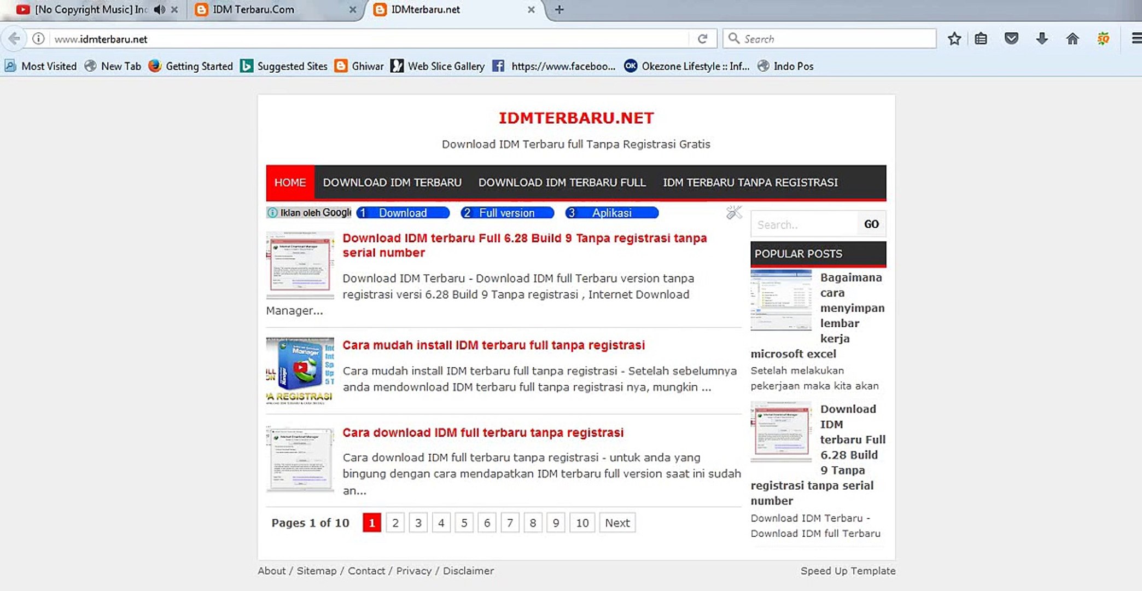Open Firefox hamburger menu
Viewport: 1142px width, 591px height.
coord(1136,39)
